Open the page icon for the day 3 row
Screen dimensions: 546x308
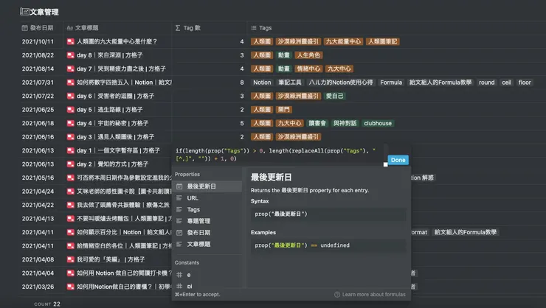pos(71,137)
